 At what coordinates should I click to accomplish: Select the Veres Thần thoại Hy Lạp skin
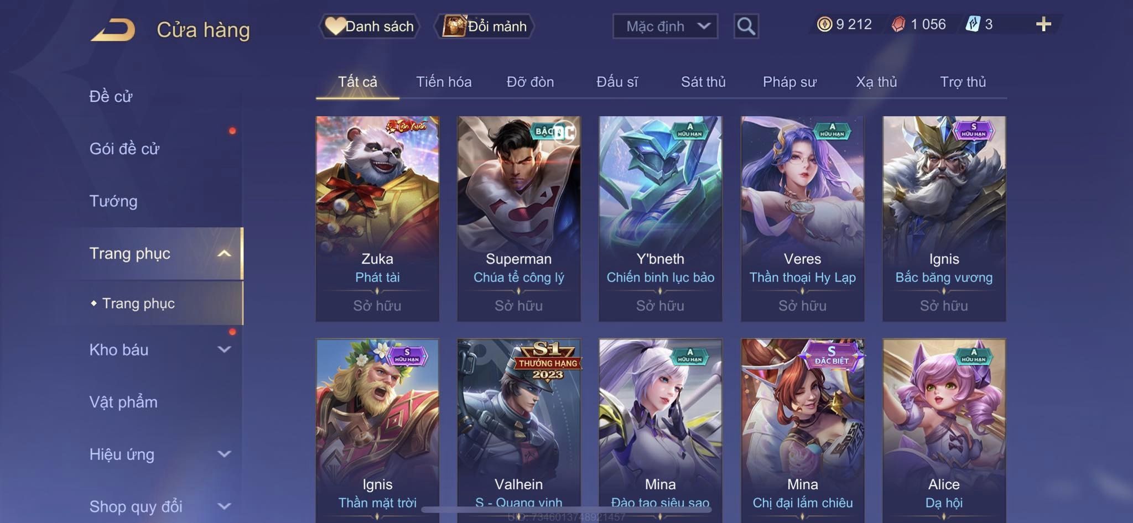coord(802,218)
